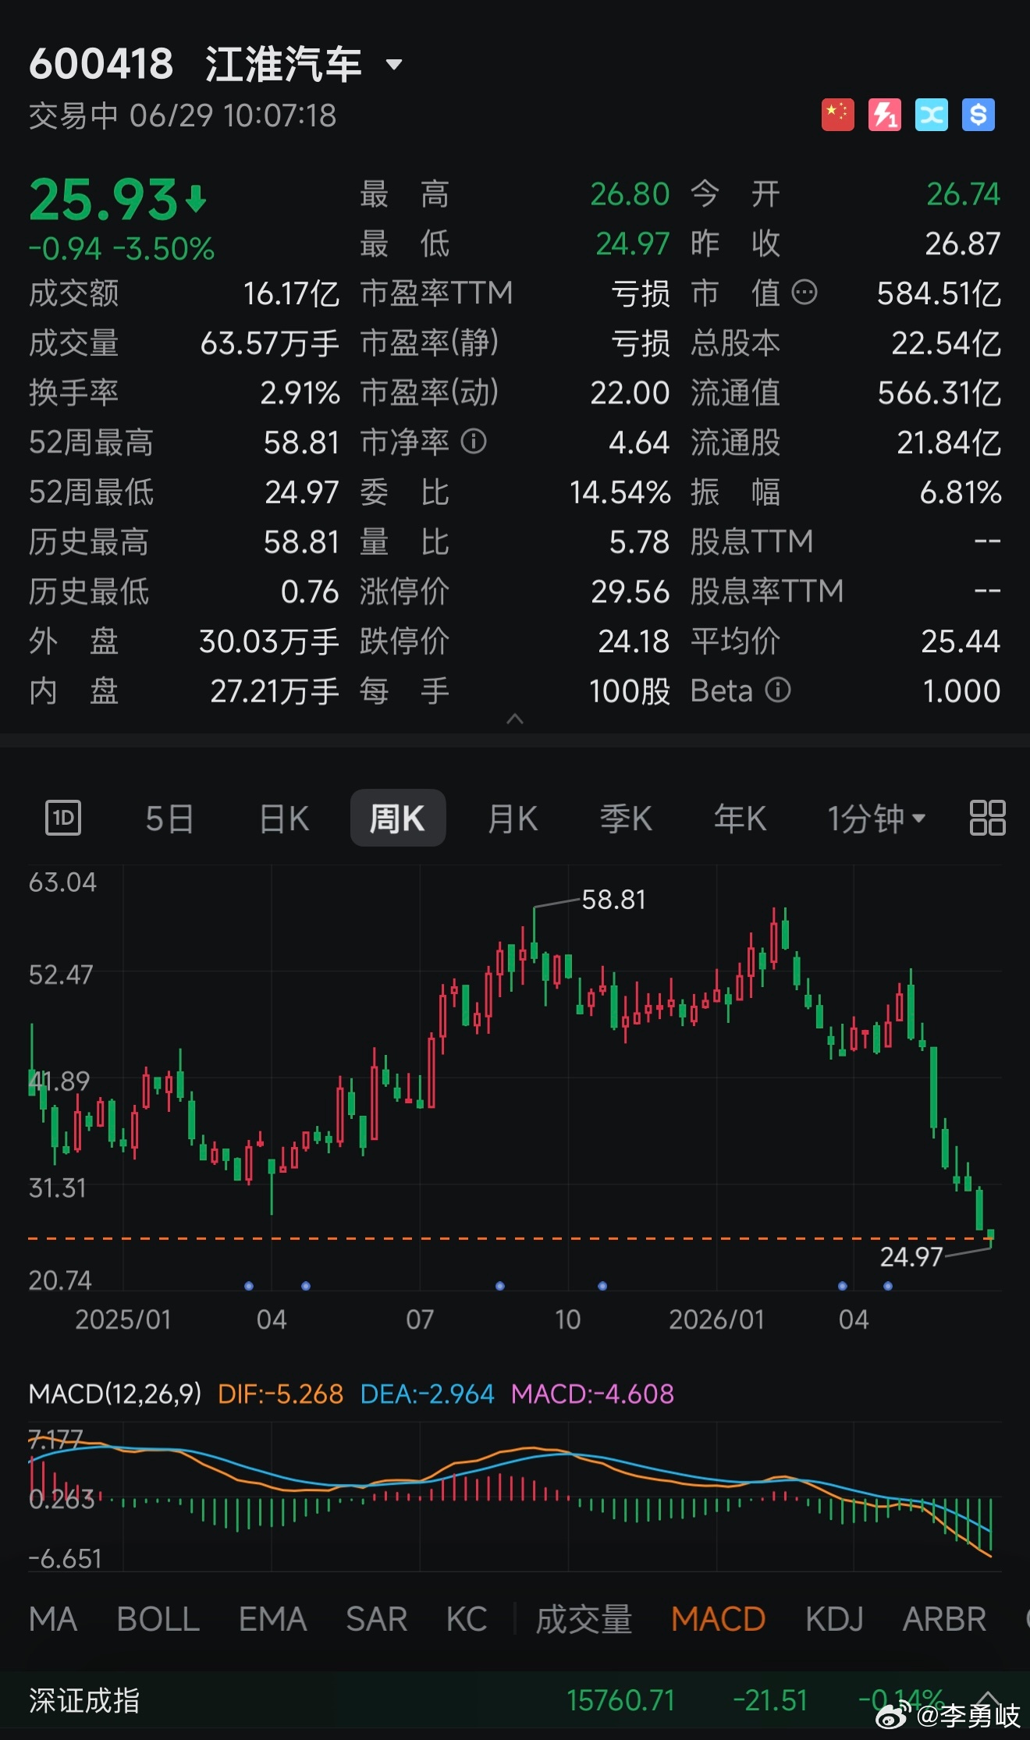The height and width of the screenshot is (1740, 1030).
Task: Open the chart layout grid icon
Action: tap(987, 818)
